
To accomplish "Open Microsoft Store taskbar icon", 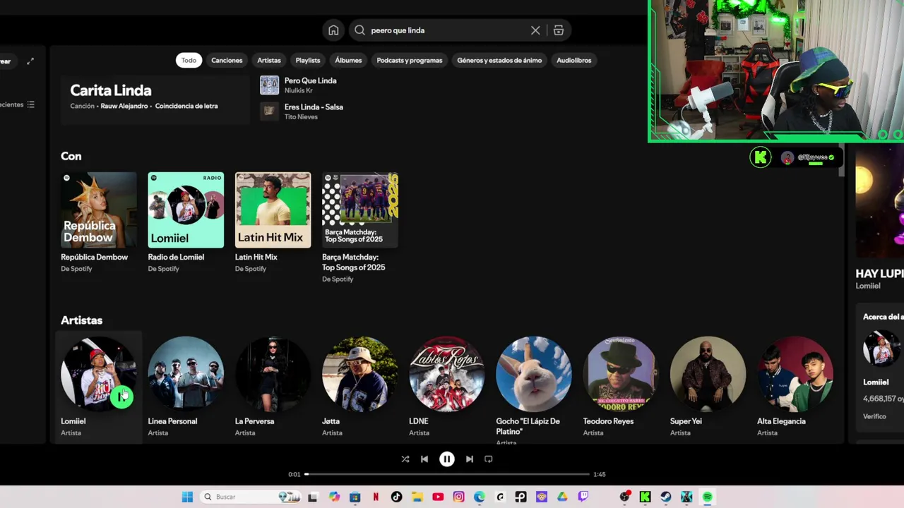I will (x=355, y=497).
